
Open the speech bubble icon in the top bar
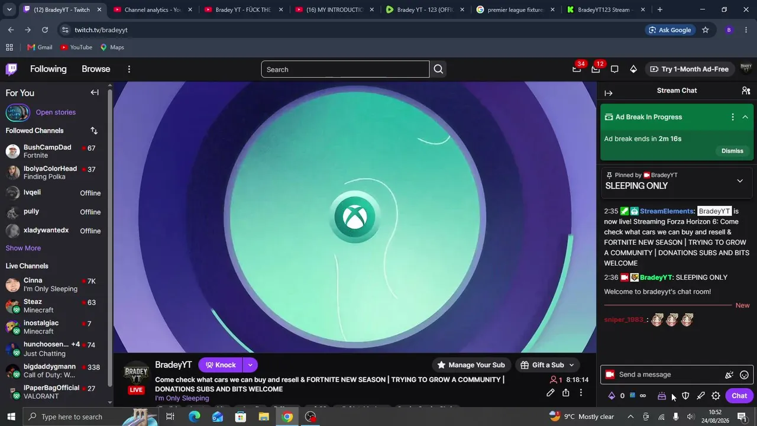(614, 69)
